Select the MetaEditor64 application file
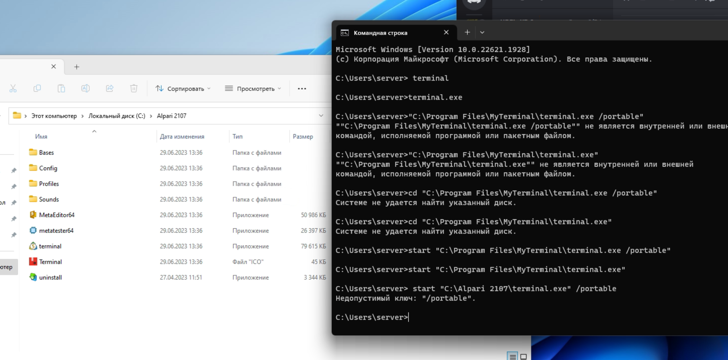This screenshot has height=360, width=728. pyautogui.click(x=57, y=215)
